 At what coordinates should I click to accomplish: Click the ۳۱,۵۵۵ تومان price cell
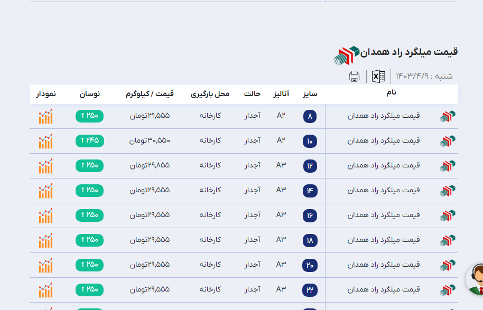(150, 116)
